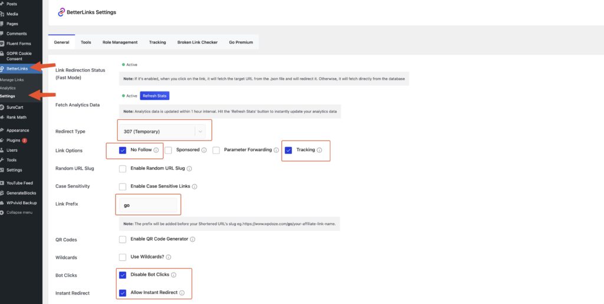
Task: Click the BetterLinks logo icon
Action: pyautogui.click(x=61, y=12)
